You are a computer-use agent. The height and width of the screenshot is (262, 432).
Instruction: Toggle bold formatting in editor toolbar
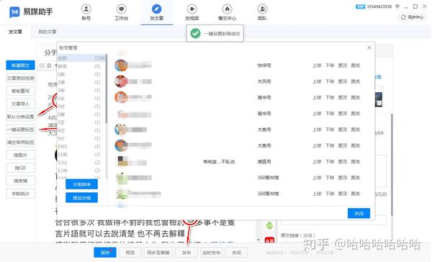click(x=49, y=65)
